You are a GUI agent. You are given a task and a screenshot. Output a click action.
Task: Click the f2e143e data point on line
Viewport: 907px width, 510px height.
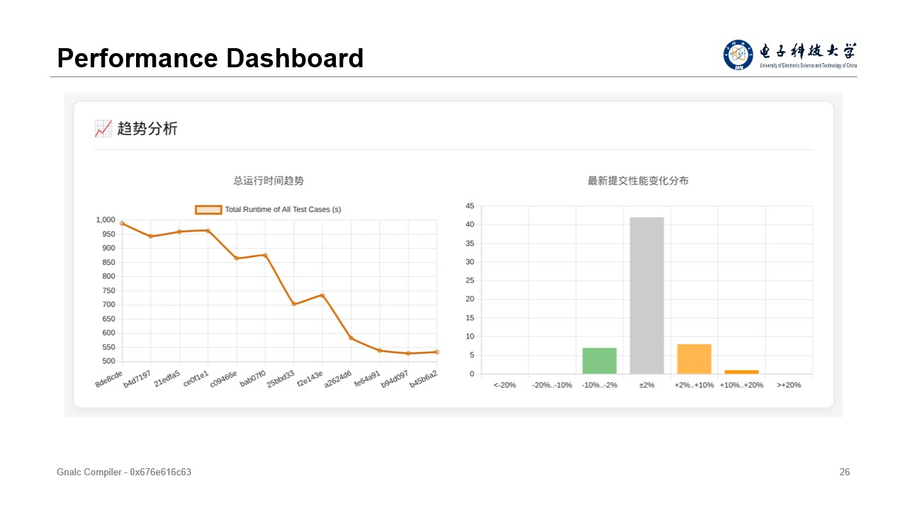coord(322,295)
